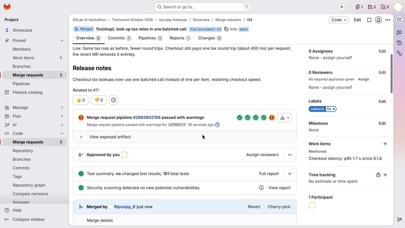Switch to the Changes tab

[210, 38]
